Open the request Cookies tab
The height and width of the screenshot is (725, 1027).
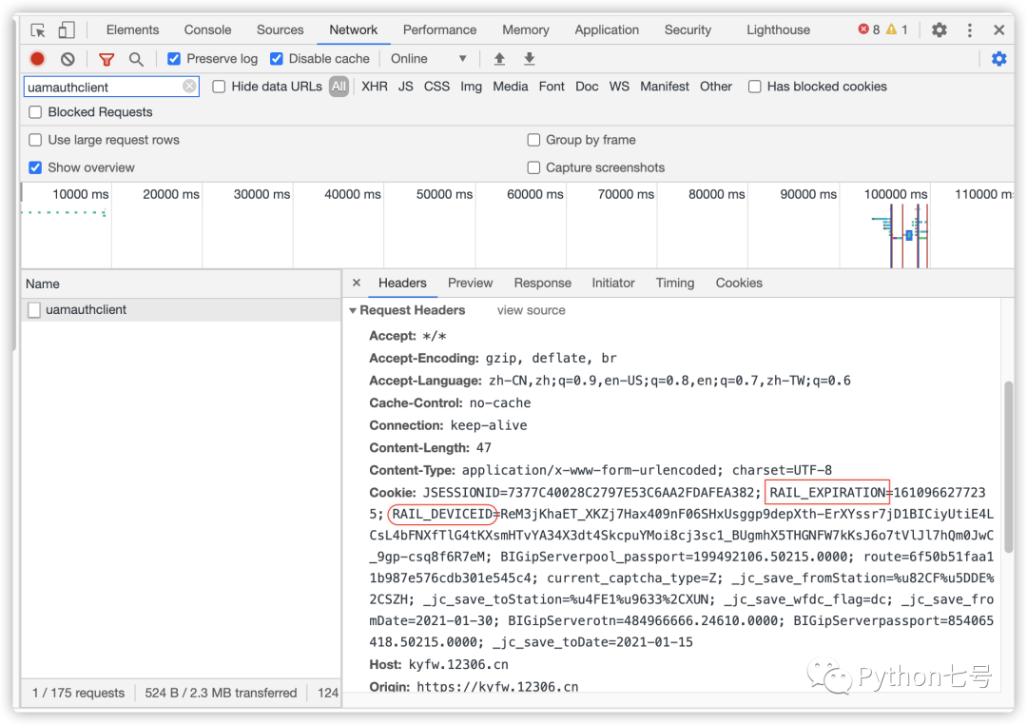tap(739, 283)
